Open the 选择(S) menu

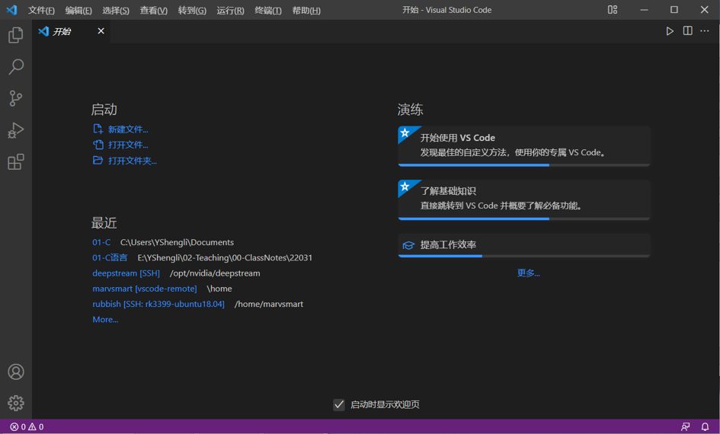click(116, 10)
